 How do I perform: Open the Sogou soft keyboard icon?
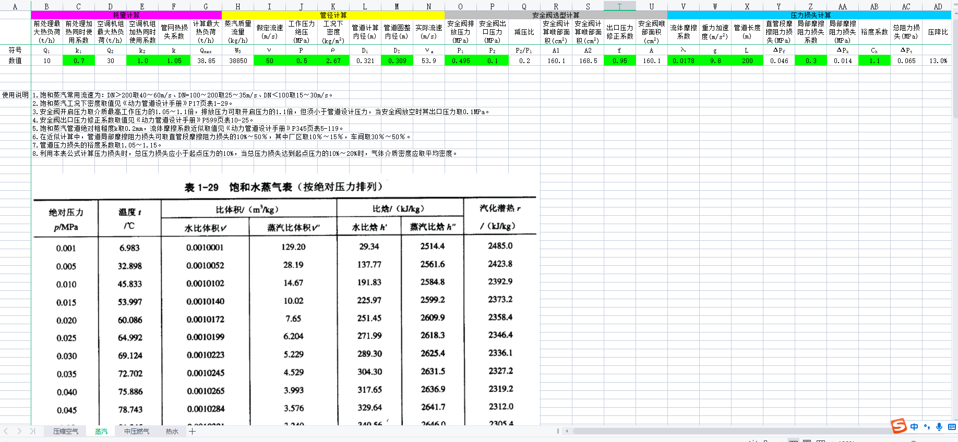coord(952,427)
